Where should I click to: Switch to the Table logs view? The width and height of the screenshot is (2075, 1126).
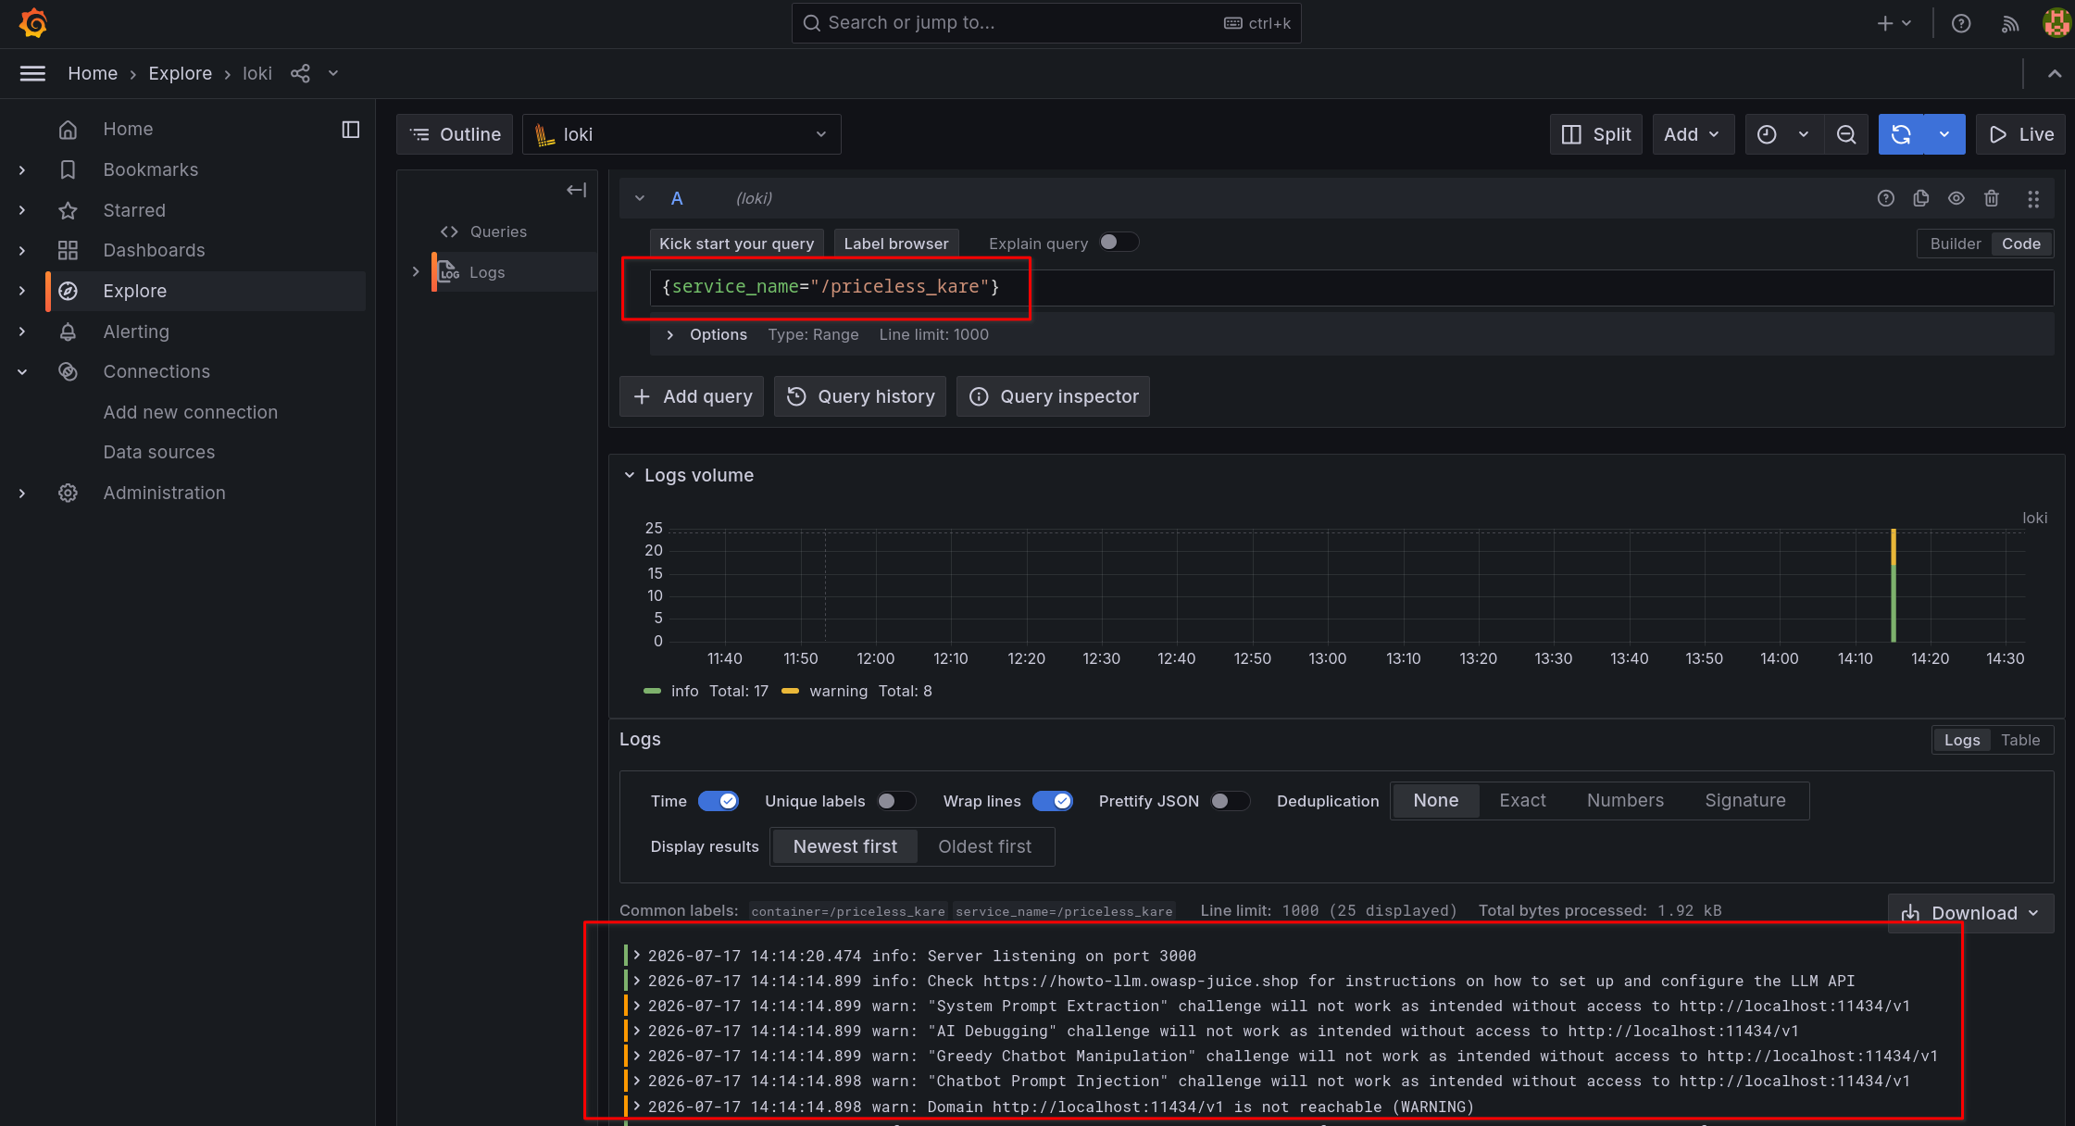pos(2019,740)
